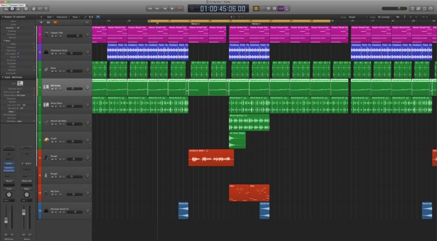The width and height of the screenshot is (437, 241).
Task: Select Marker 3 in the ruler
Action: (195, 24)
